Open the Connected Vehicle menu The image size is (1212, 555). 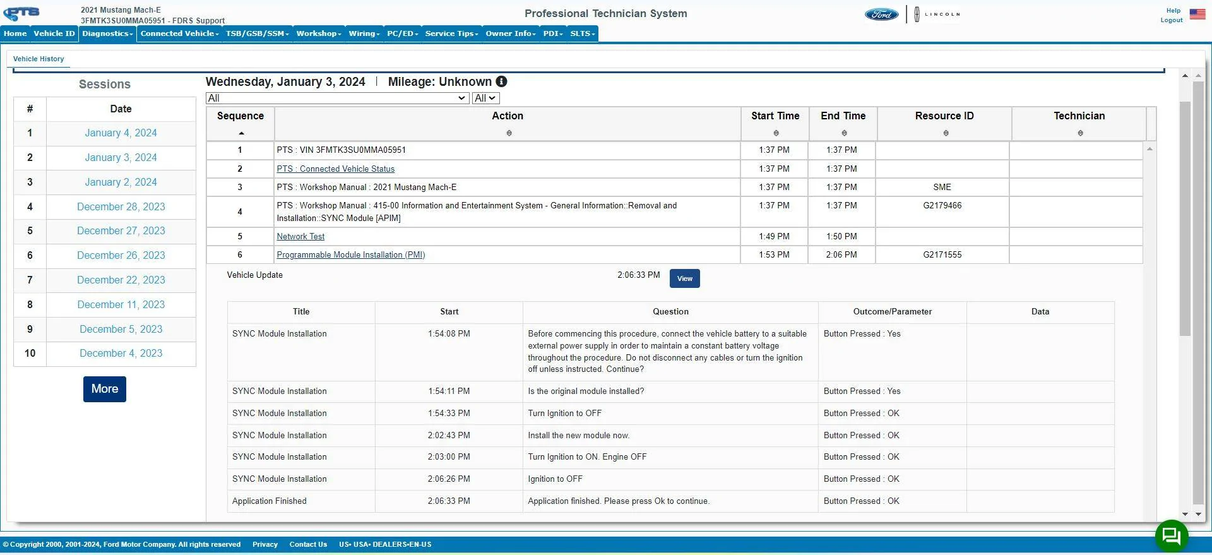pos(179,33)
